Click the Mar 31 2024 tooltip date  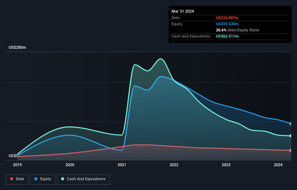[183, 11]
